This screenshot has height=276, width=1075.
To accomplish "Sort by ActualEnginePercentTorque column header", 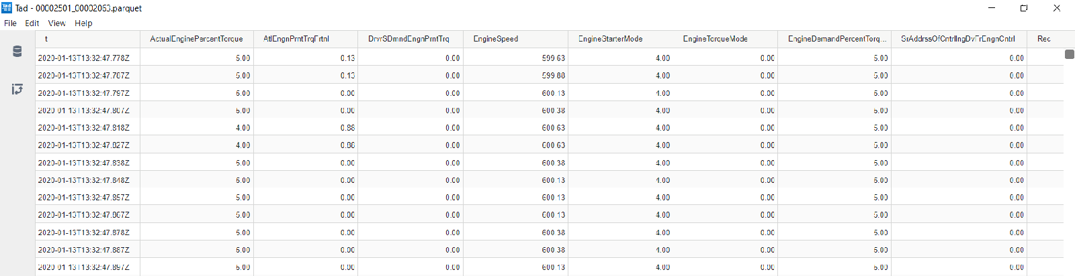I will pos(196,39).
